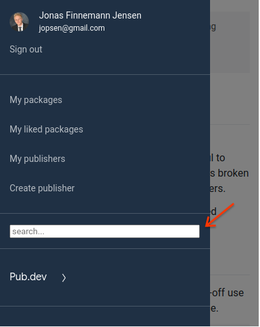Click the dimmed "-off use" text in the background
This screenshot has height=327, width=260.
[x=227, y=292]
